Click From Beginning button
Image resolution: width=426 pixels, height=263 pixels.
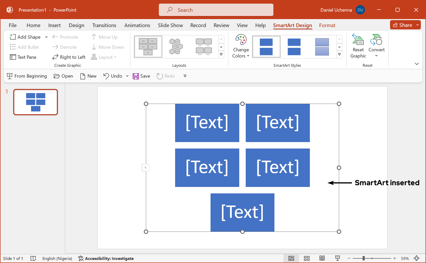(27, 76)
